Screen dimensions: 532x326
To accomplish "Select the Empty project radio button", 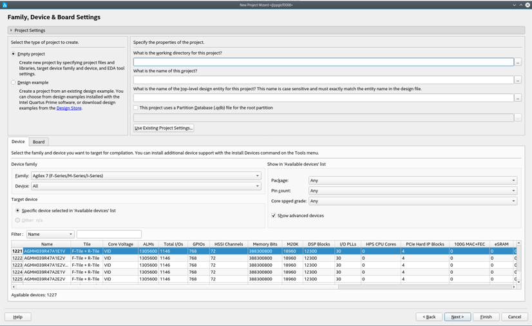I will coord(14,54).
